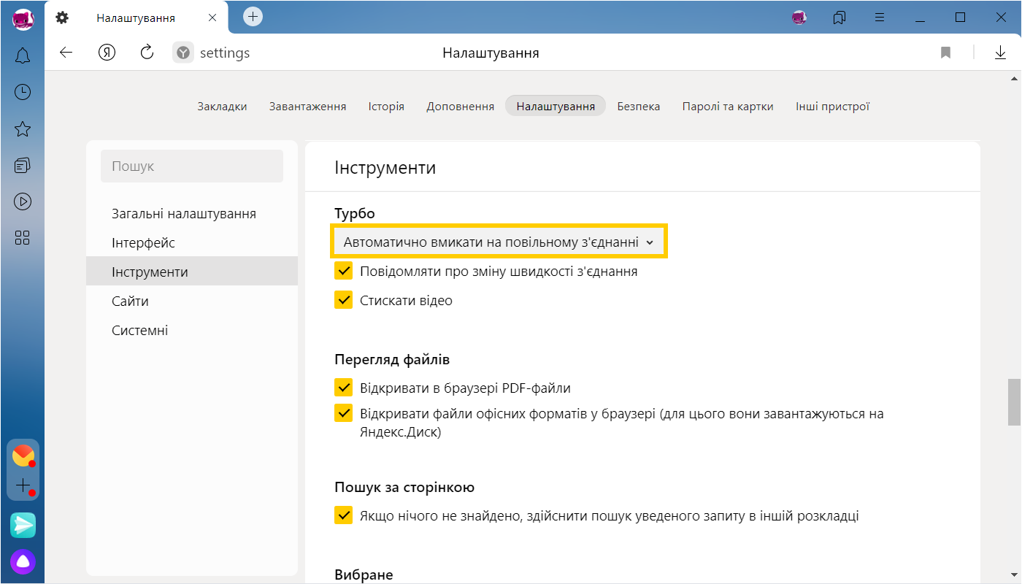The image size is (1022, 584).
Task: Toggle Відкривати в браузері PDF-файли
Action: tap(344, 388)
